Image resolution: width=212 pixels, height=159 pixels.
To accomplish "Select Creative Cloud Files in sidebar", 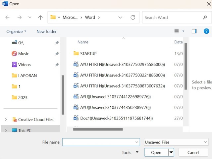I will pos(36,120).
